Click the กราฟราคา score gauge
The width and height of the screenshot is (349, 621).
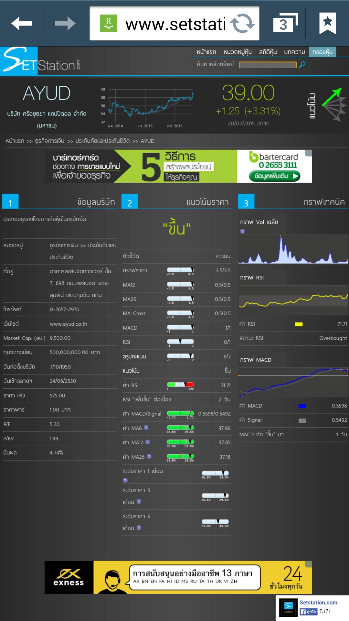[x=180, y=271]
